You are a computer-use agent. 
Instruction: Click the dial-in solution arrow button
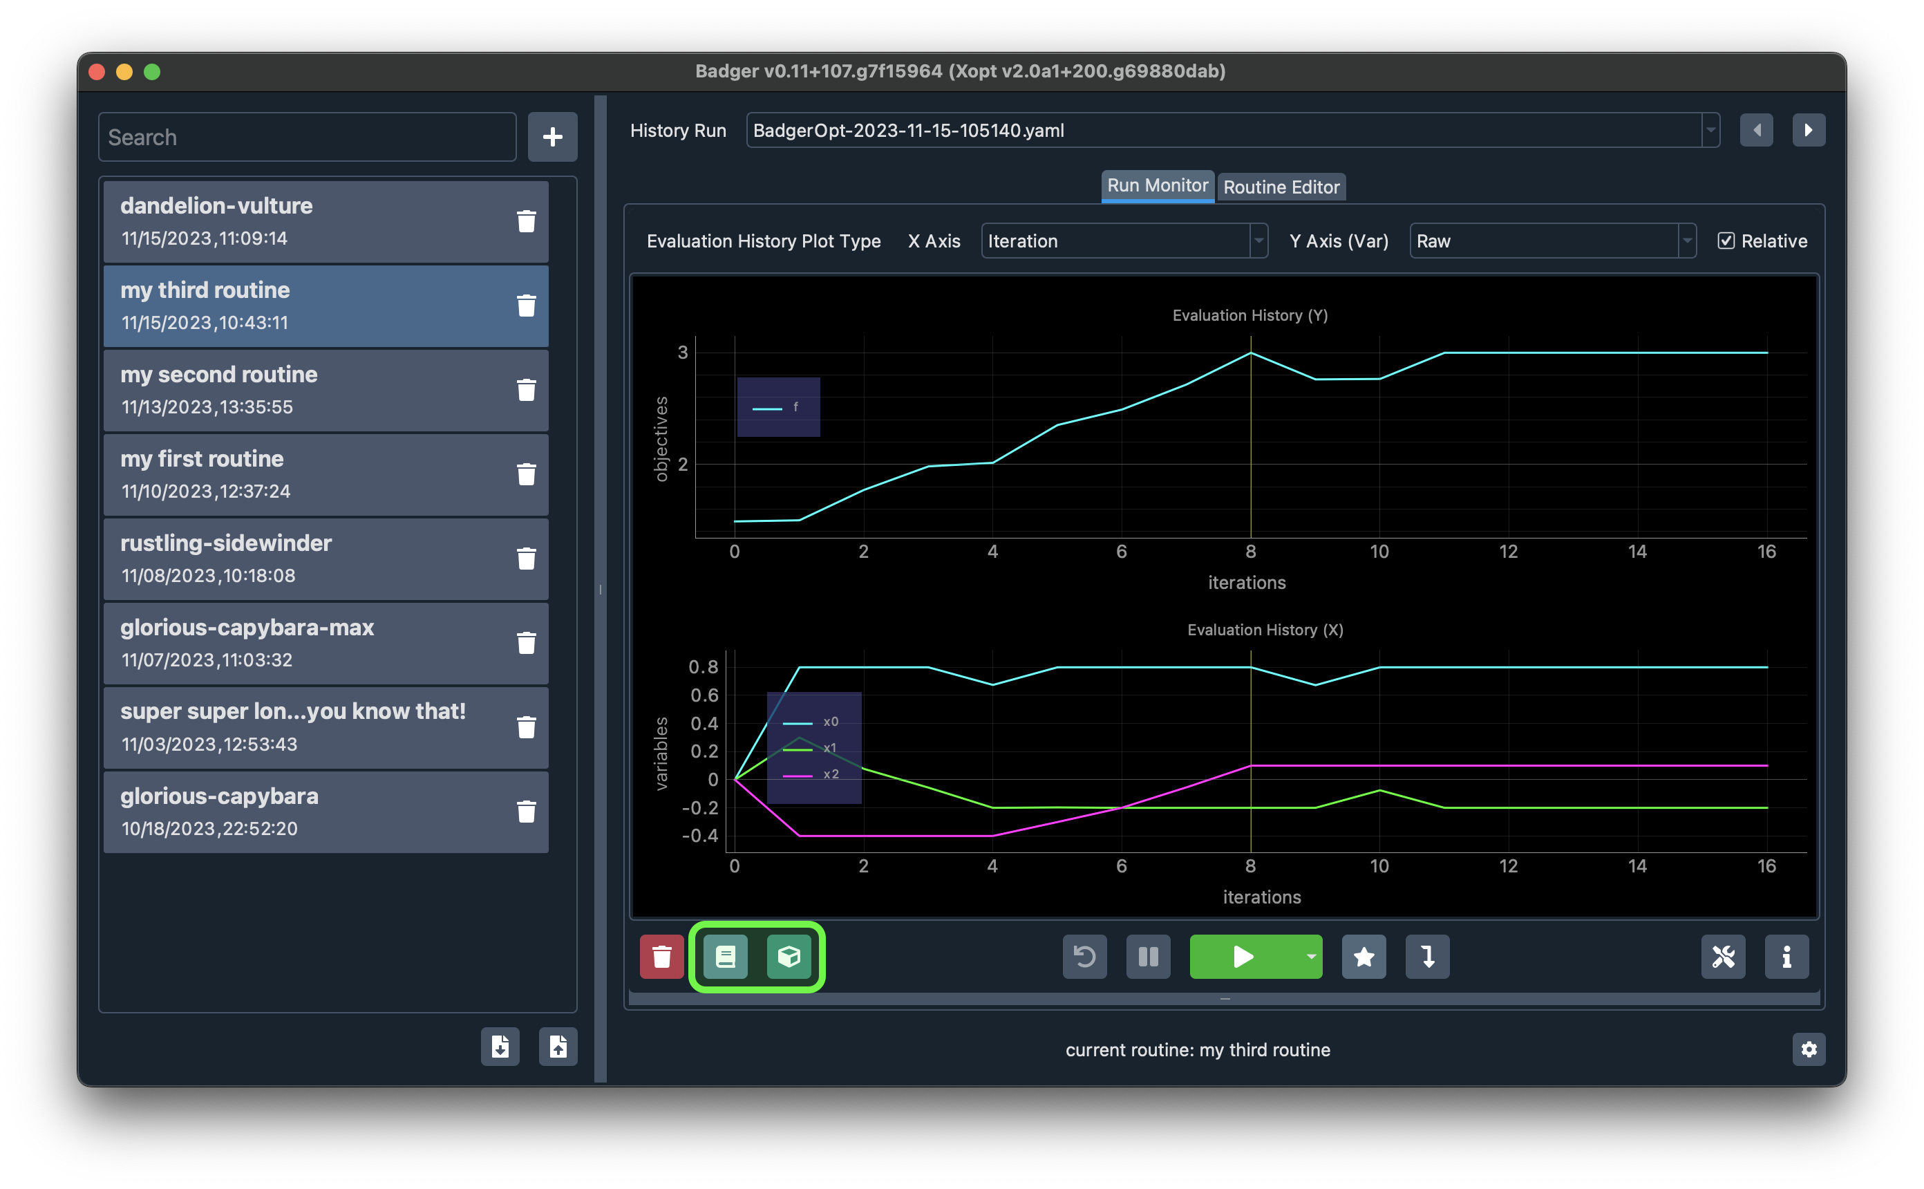click(x=1427, y=957)
